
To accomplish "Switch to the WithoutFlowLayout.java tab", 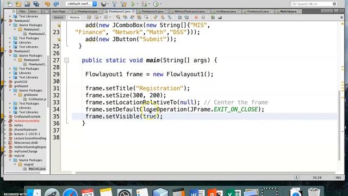I will click(x=190, y=11).
